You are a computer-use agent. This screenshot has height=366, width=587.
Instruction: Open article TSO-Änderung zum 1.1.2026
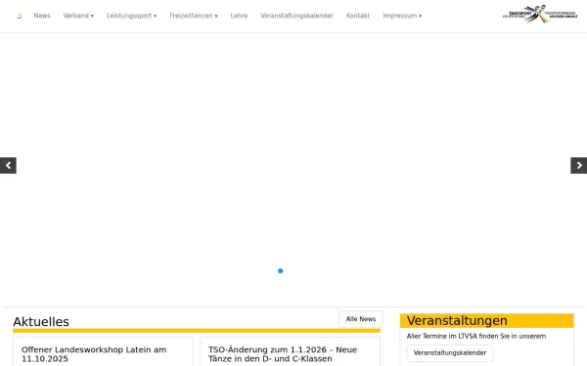[283, 354]
